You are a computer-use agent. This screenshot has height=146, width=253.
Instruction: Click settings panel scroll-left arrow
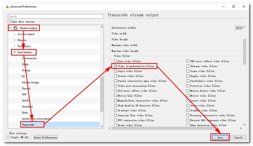110,128
